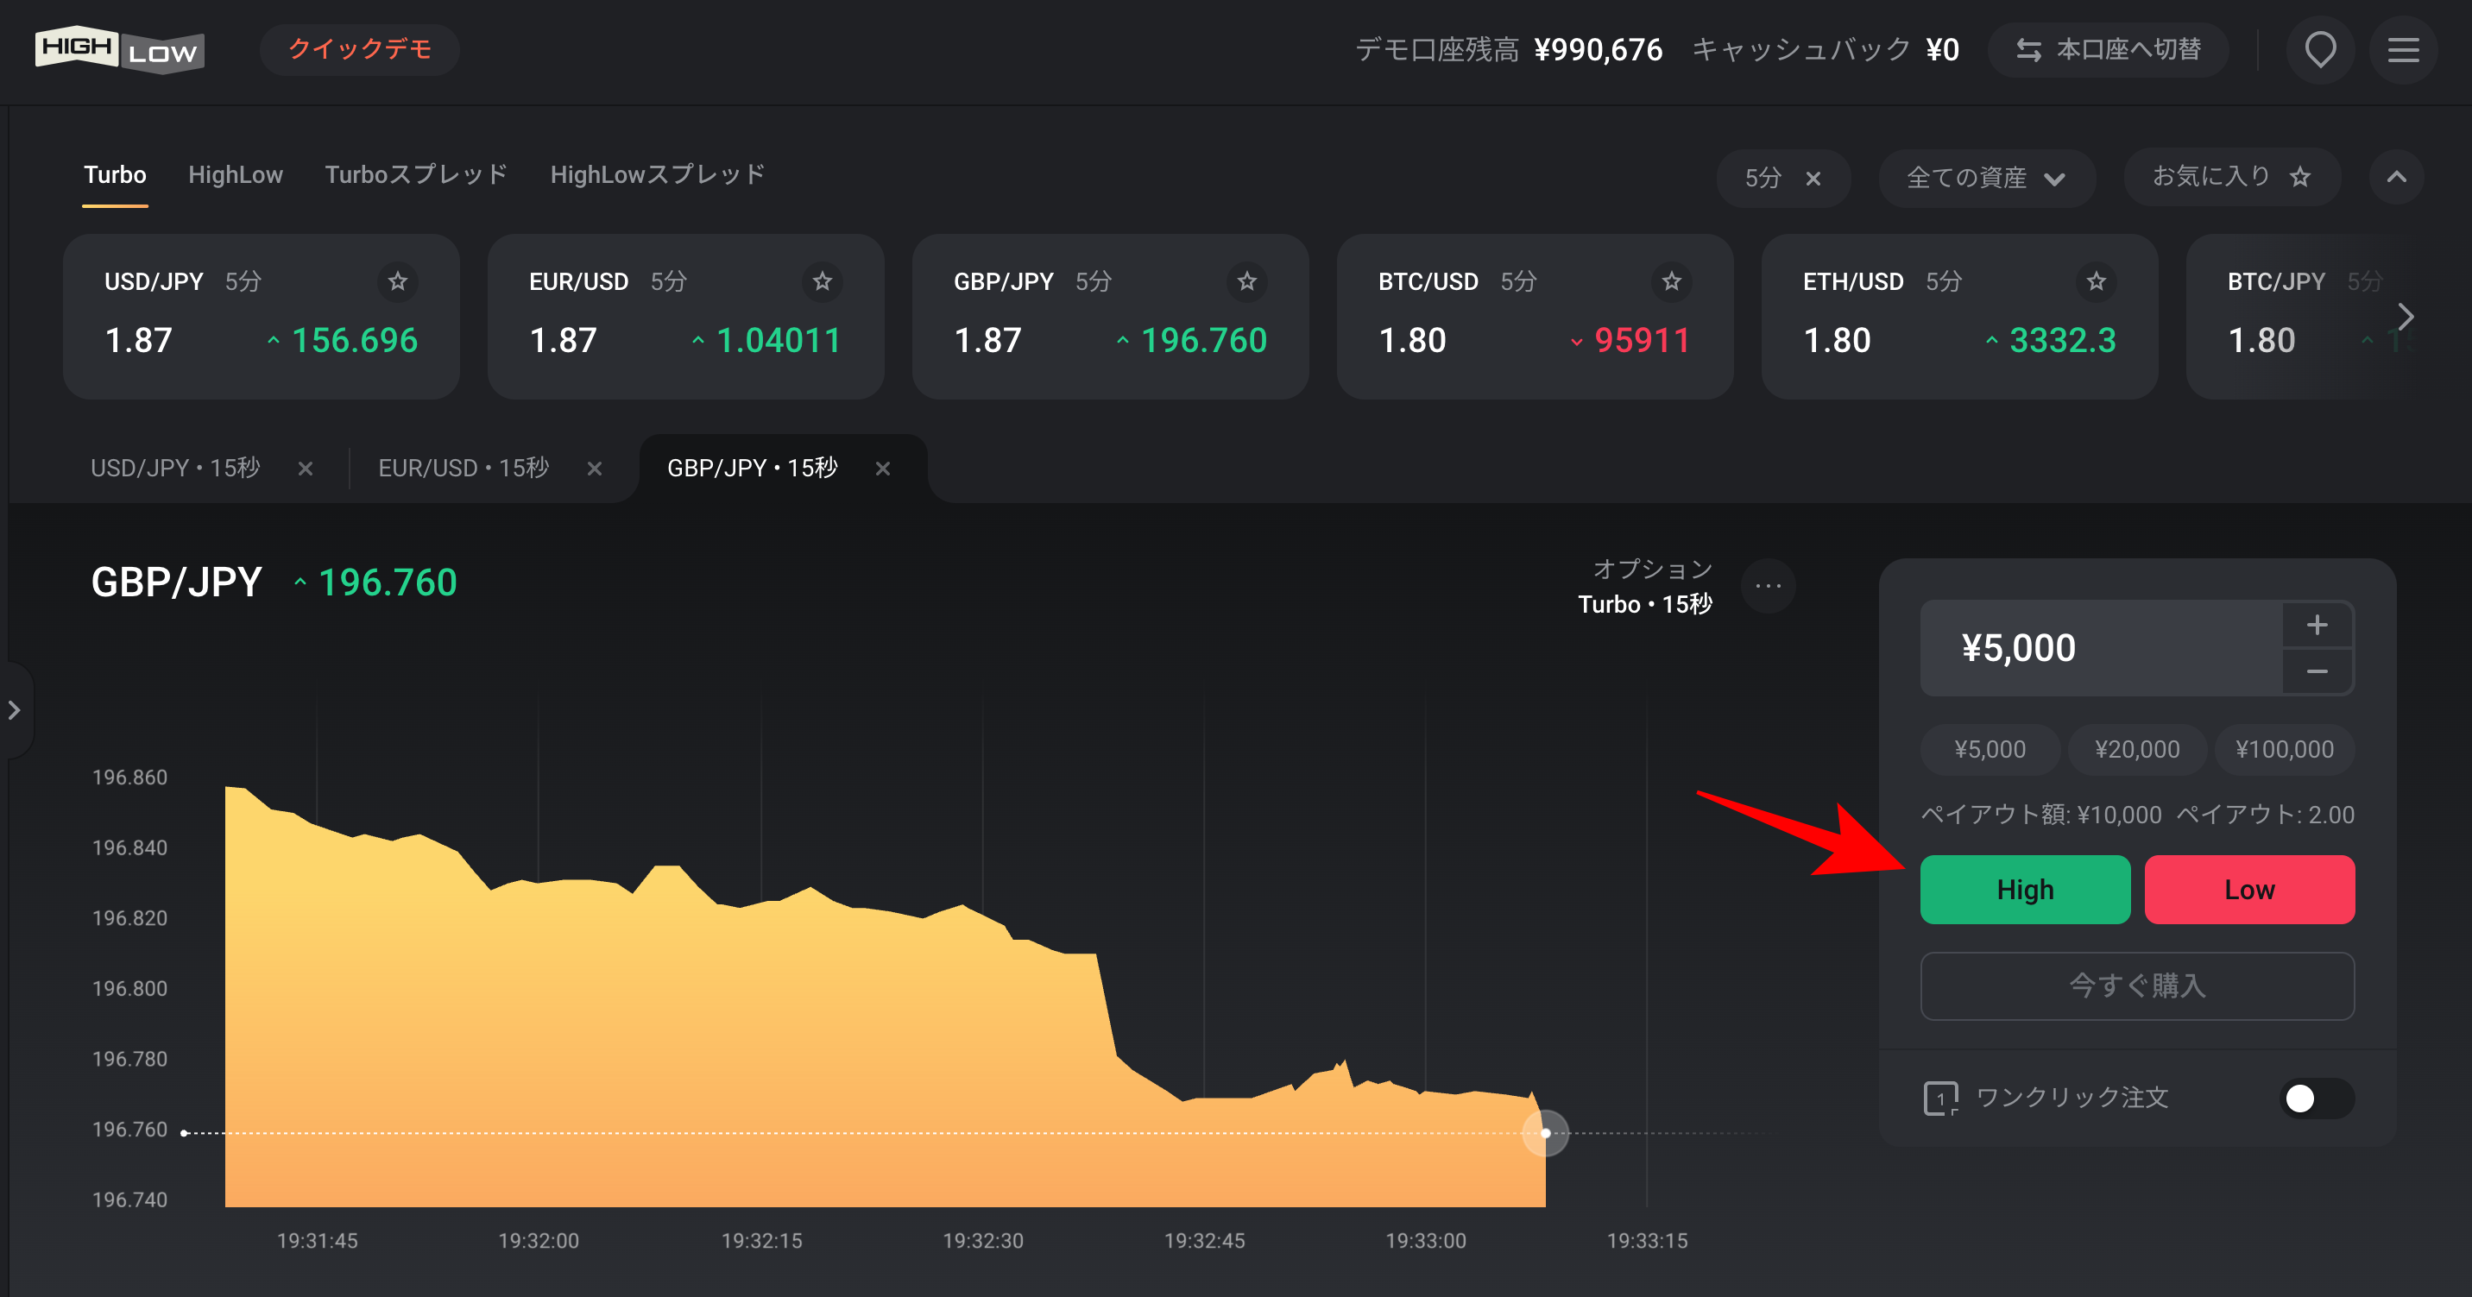Increase amount with plus button
Screen dimensions: 2472x1297
pyautogui.click(x=2317, y=626)
